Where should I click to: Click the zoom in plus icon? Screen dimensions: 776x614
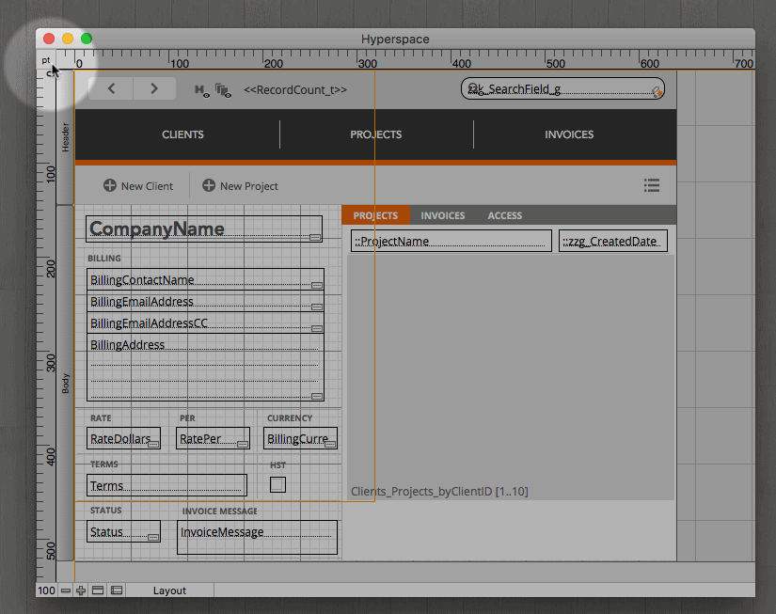(x=81, y=590)
